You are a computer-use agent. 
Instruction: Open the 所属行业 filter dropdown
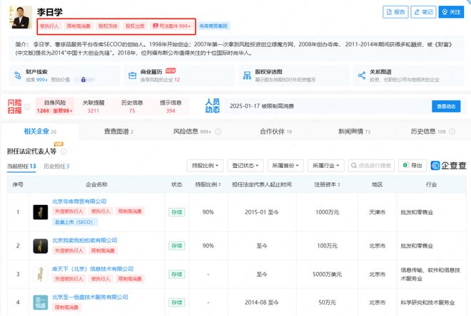click(328, 165)
